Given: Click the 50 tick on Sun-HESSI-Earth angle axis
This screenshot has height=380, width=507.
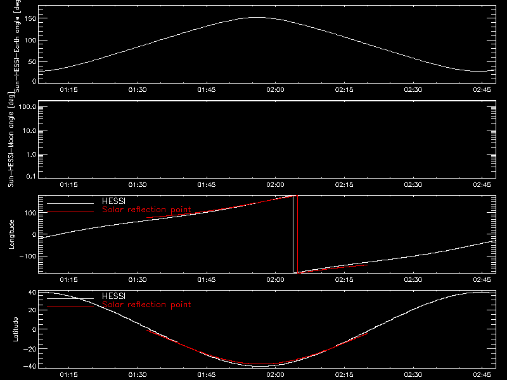Looking at the screenshot, I should (32, 62).
